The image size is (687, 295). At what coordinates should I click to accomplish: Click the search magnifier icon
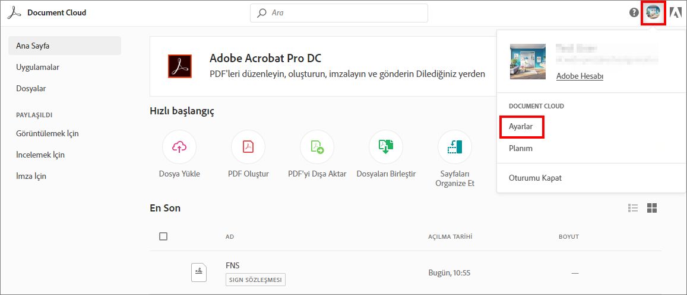(x=262, y=13)
